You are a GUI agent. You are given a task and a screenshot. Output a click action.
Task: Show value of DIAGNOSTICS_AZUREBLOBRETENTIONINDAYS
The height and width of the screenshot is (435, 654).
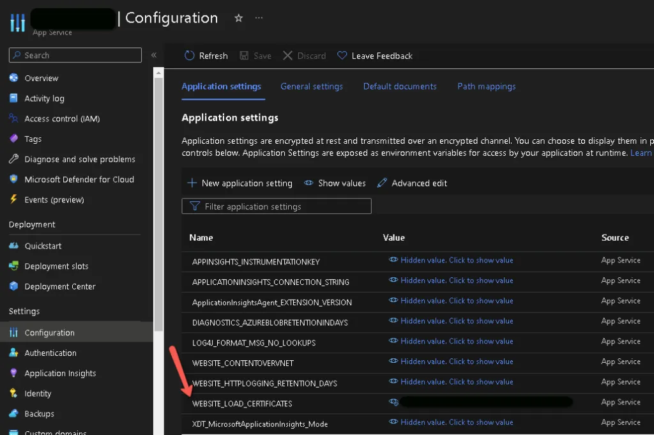[451, 321]
